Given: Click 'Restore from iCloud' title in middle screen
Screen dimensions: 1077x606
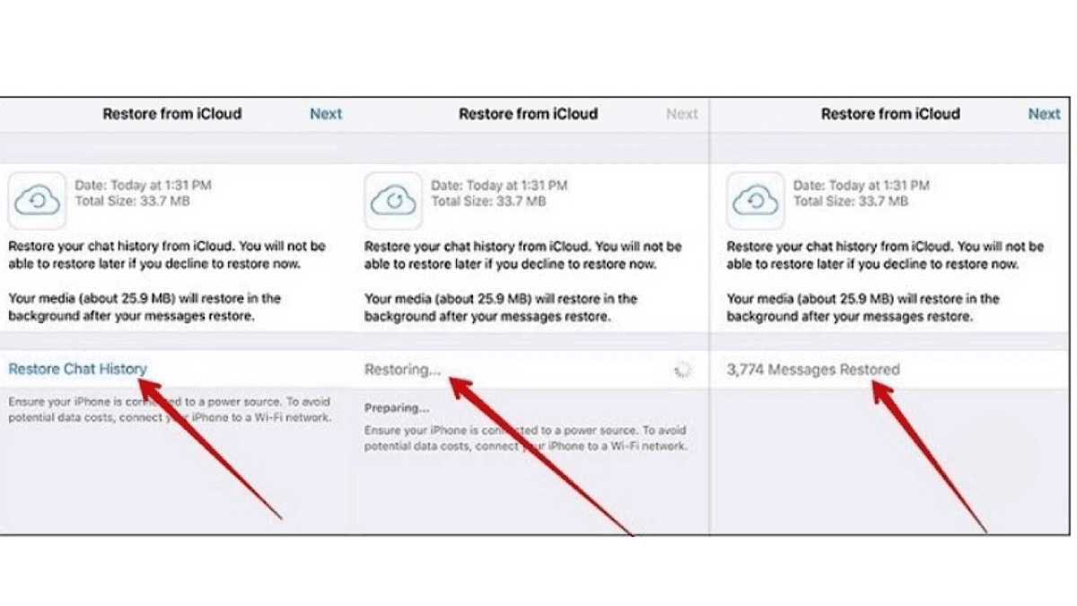Looking at the screenshot, I should [x=529, y=114].
